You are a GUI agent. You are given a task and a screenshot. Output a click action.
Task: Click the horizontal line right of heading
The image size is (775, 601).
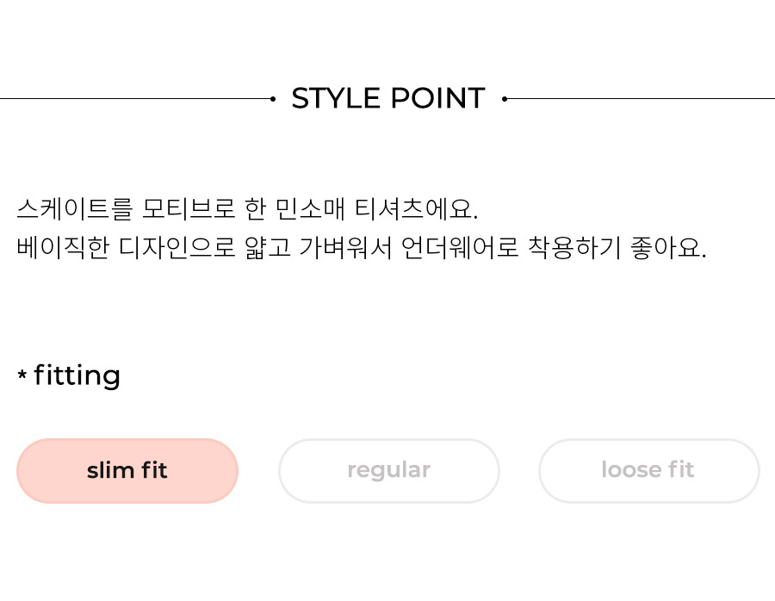coord(641,99)
